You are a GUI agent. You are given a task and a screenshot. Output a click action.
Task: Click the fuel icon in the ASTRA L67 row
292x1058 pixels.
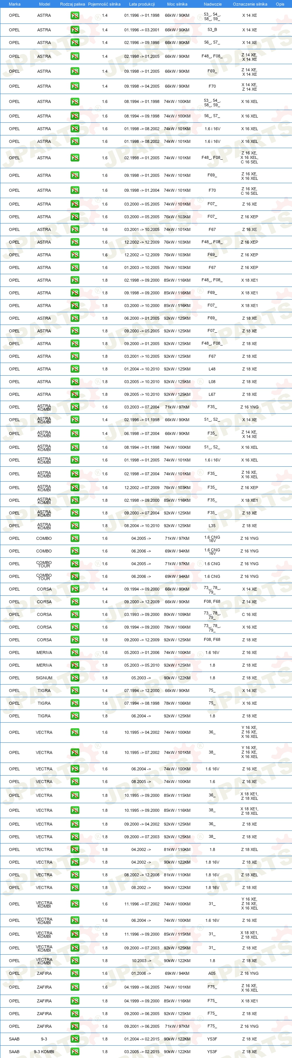75,394
